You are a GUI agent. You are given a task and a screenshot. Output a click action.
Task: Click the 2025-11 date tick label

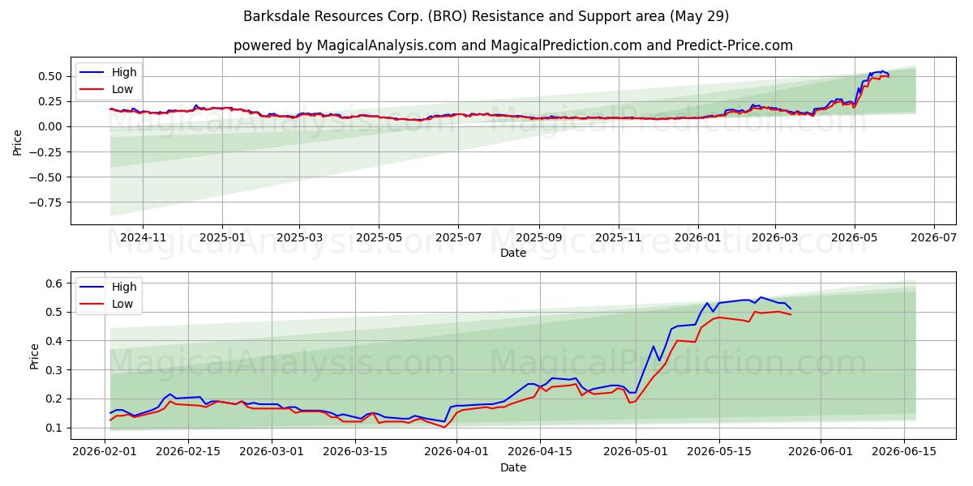619,238
